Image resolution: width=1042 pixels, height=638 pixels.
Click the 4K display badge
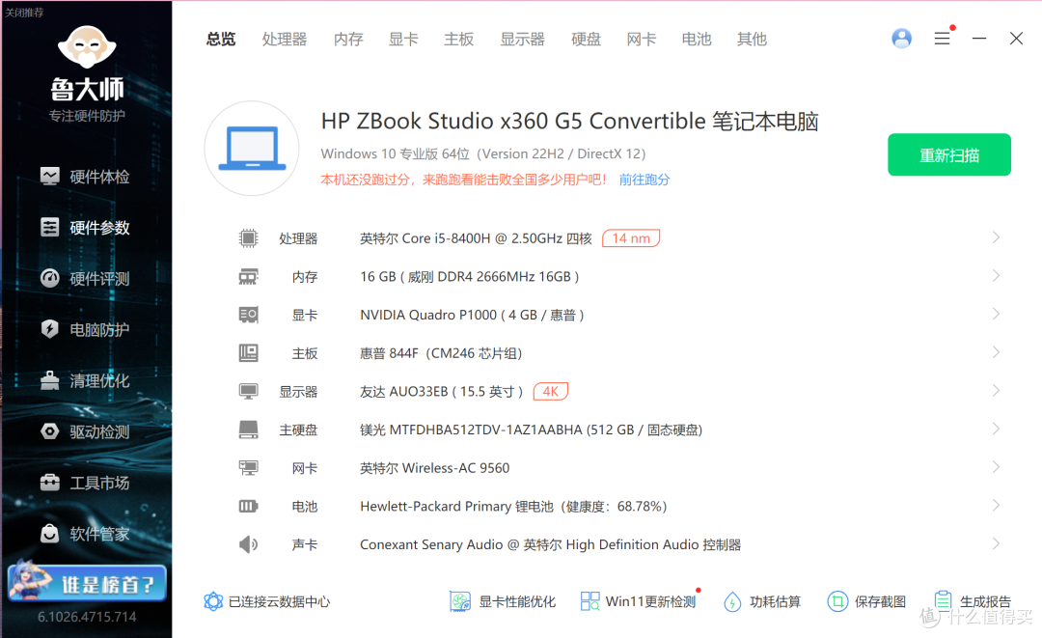tap(550, 392)
